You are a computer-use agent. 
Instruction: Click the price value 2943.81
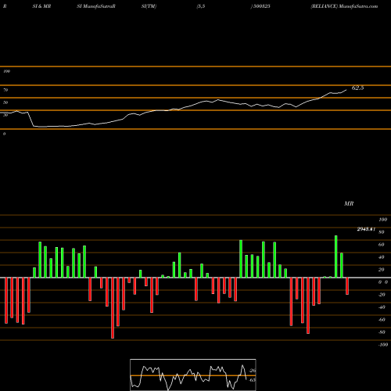366,229
